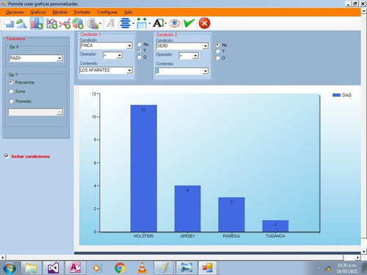367x275 pixels.
Task: Open Condición 1 FINCA dropdown
Action: (x=129, y=45)
